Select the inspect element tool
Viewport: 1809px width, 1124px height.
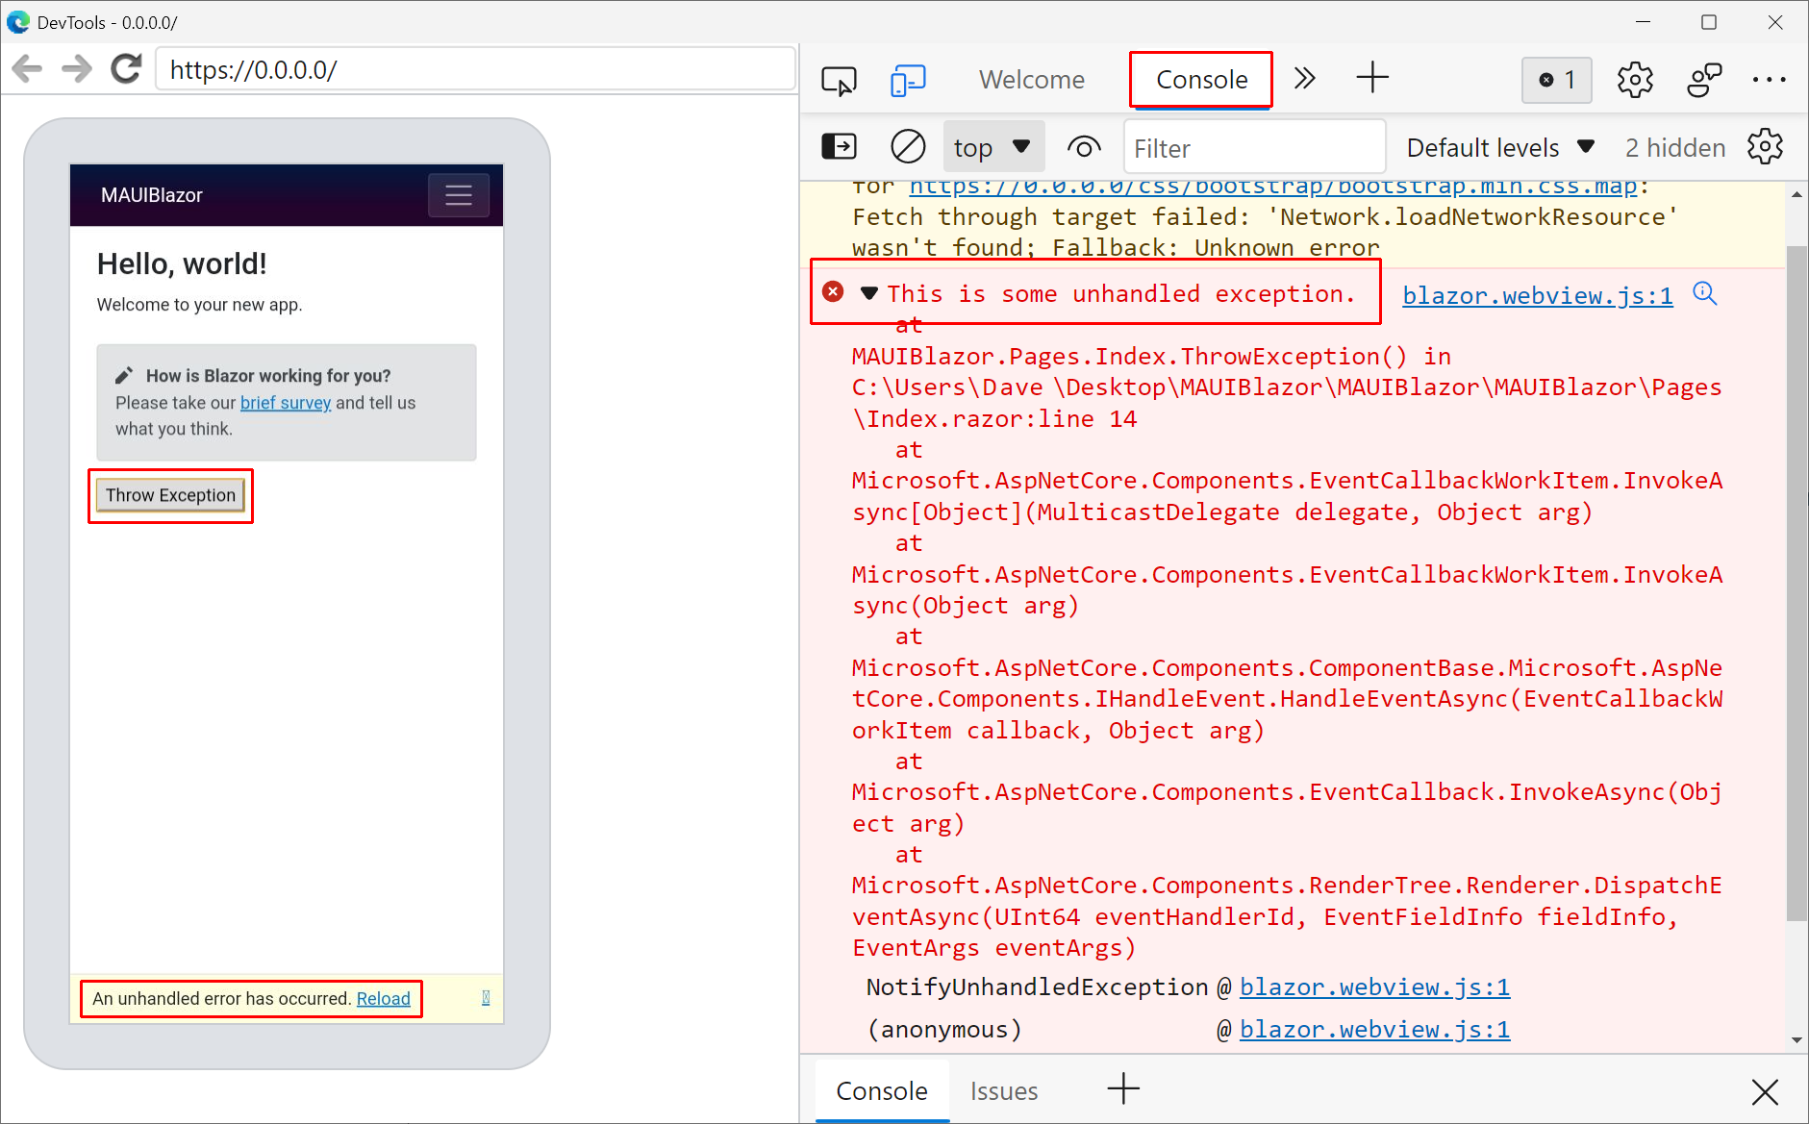[839, 80]
